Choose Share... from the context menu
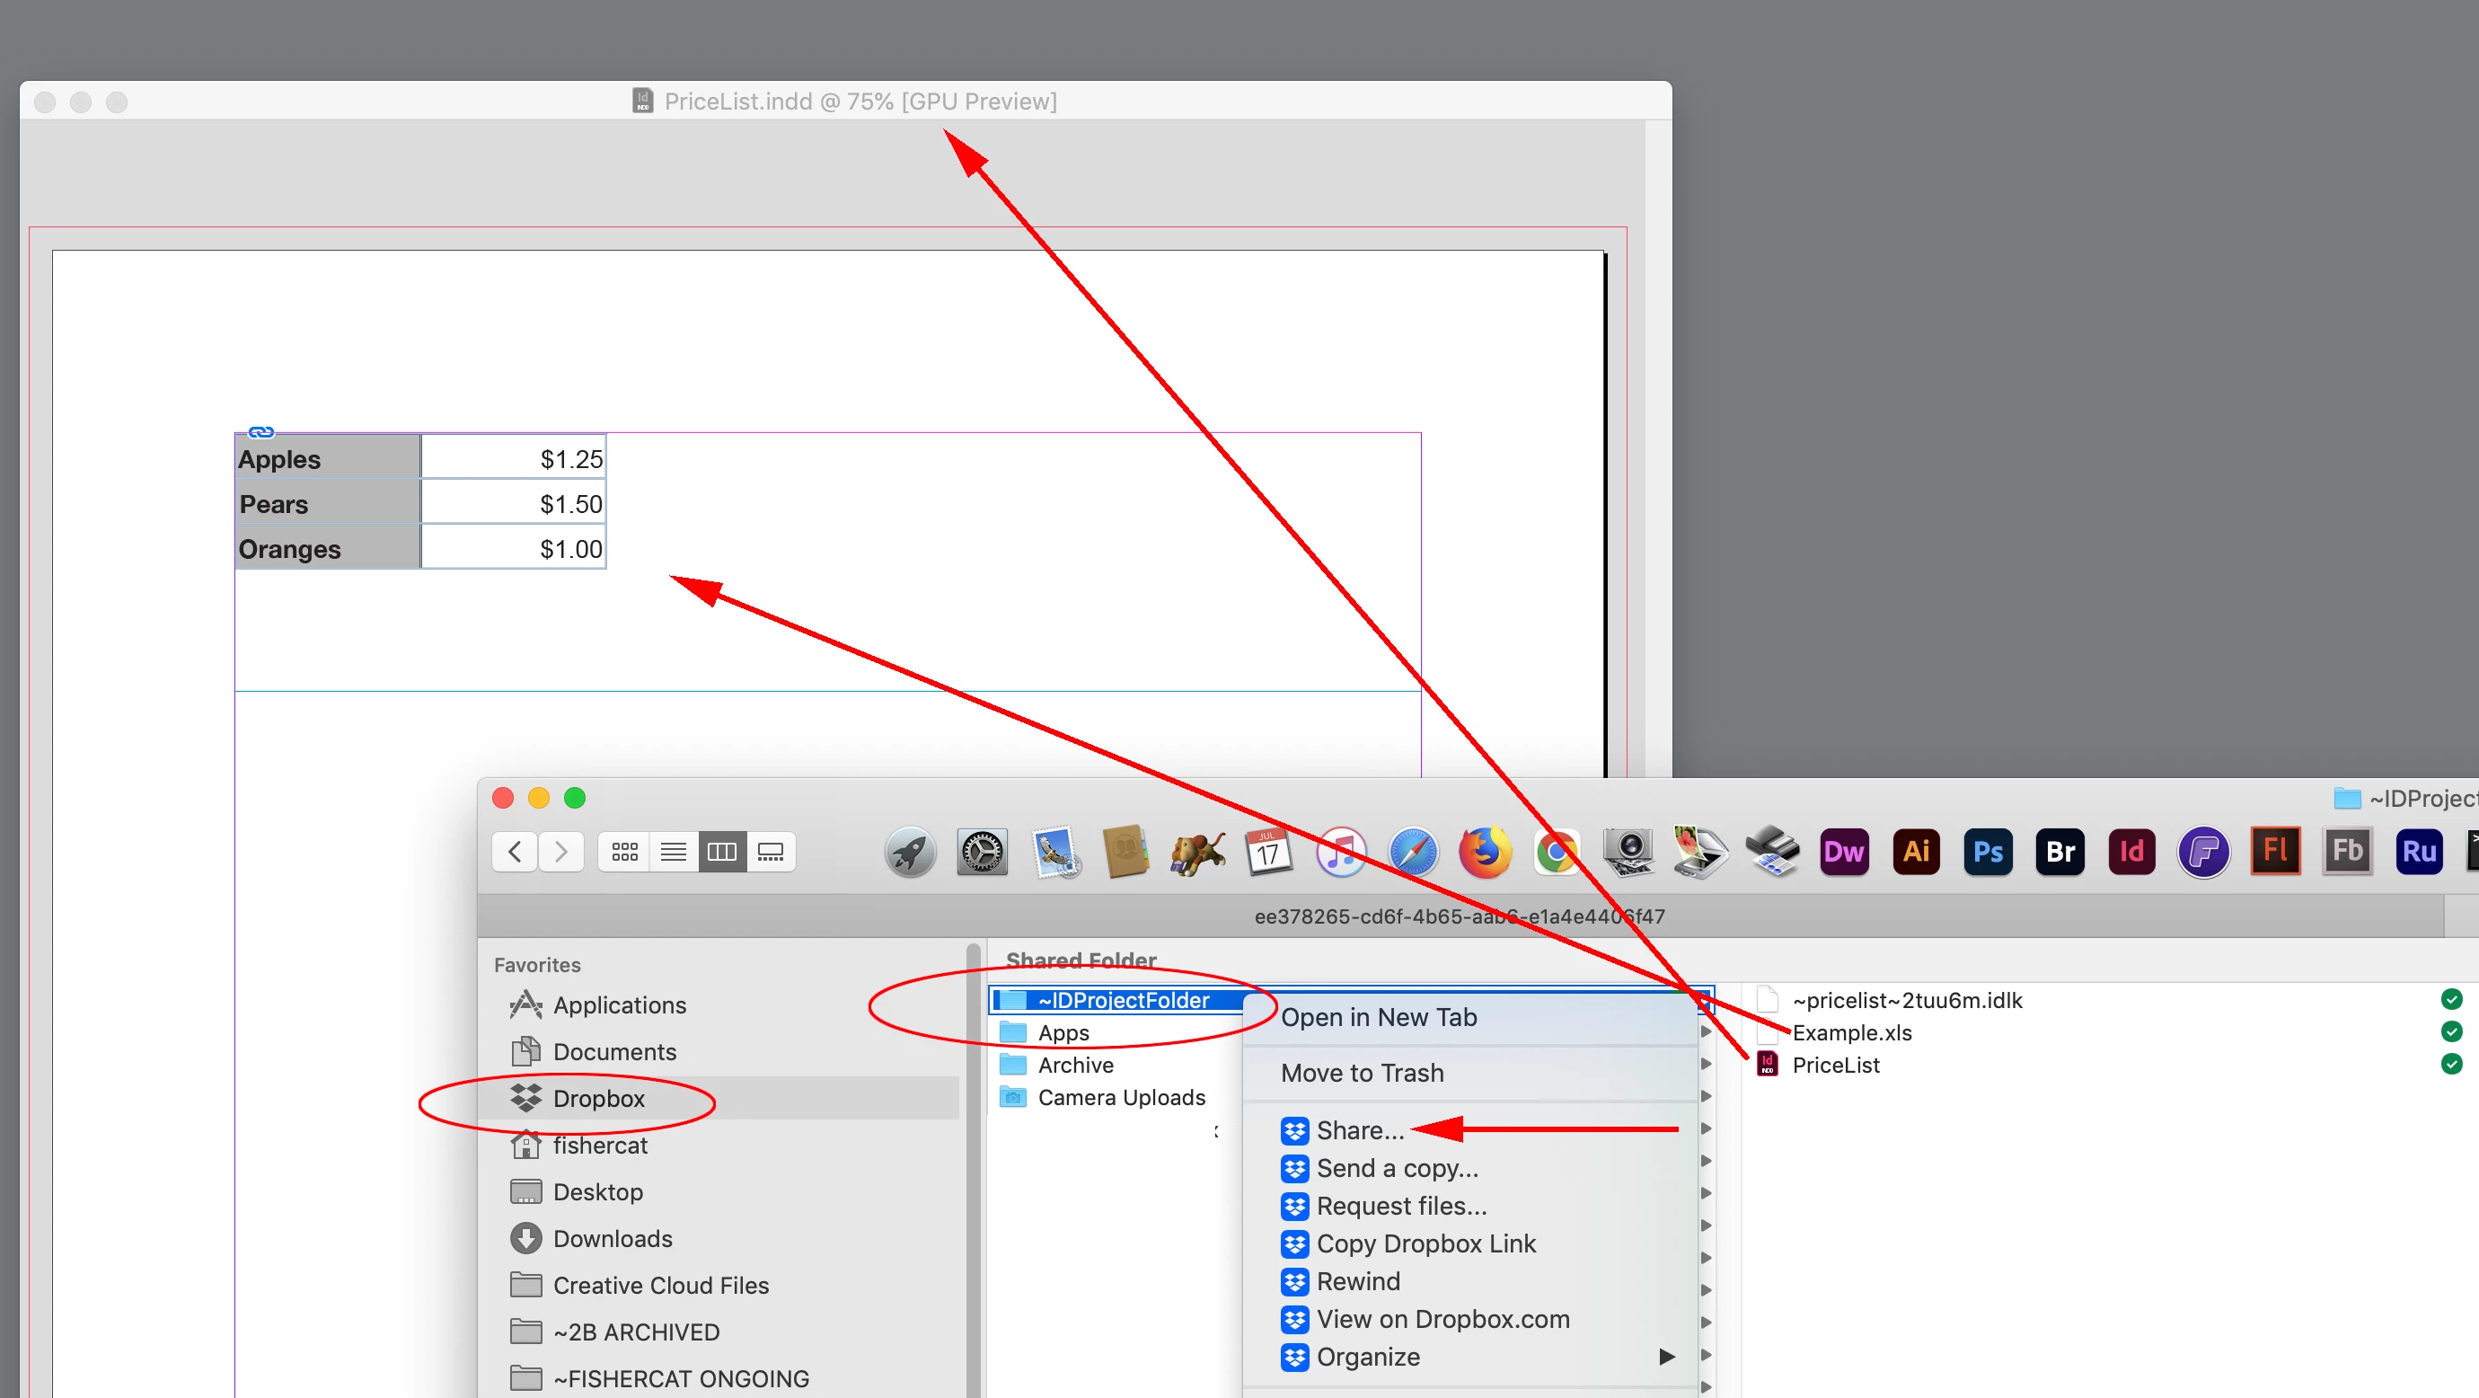The image size is (2479, 1398). 1359,1129
